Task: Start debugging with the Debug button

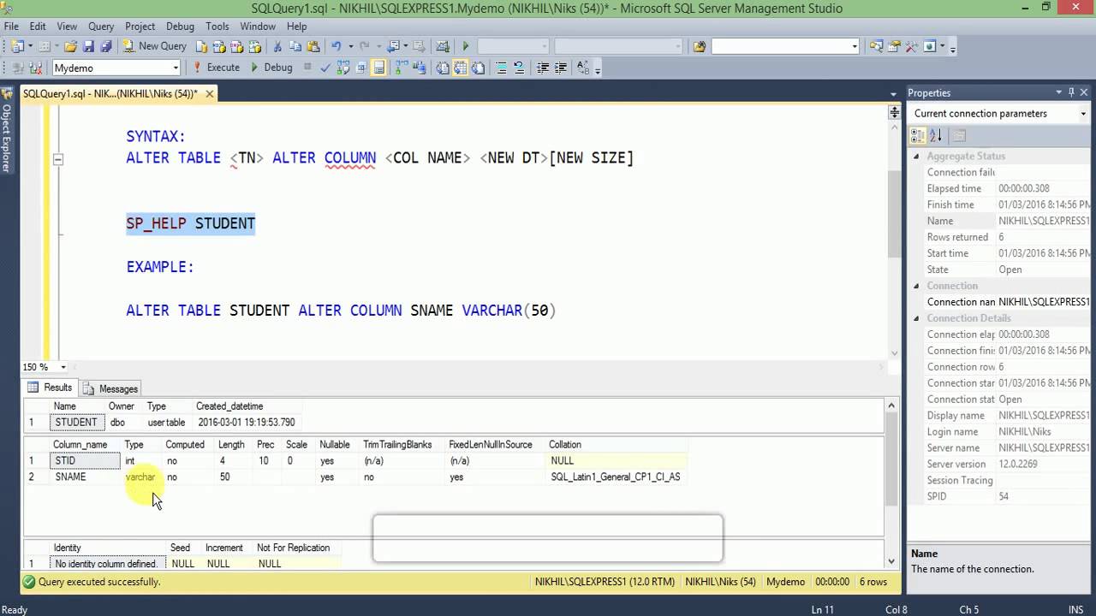Action: click(271, 68)
